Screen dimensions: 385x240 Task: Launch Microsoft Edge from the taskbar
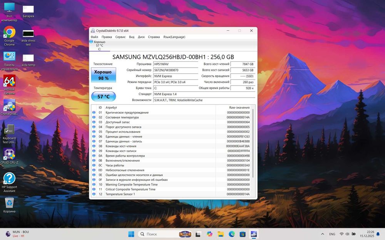(231, 234)
